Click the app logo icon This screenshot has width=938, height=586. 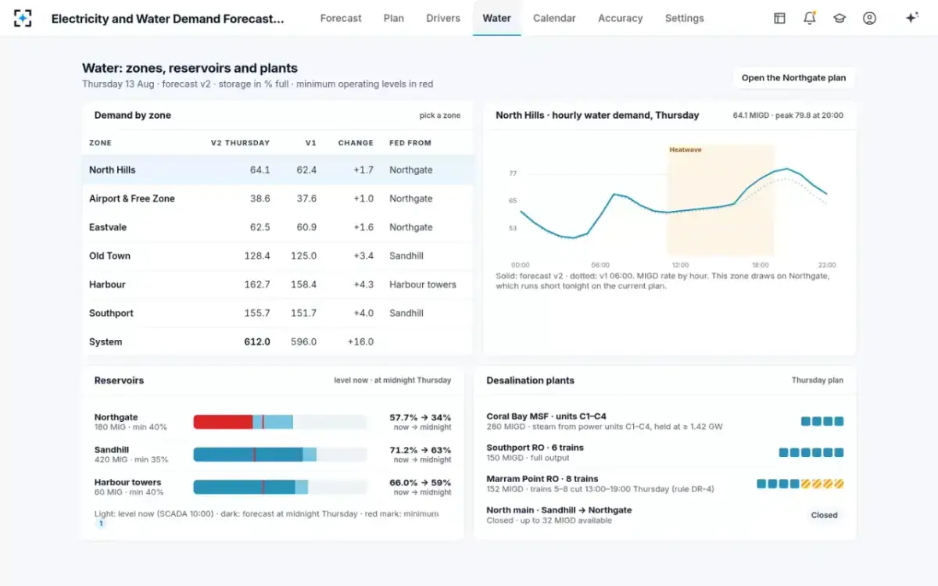[23, 18]
